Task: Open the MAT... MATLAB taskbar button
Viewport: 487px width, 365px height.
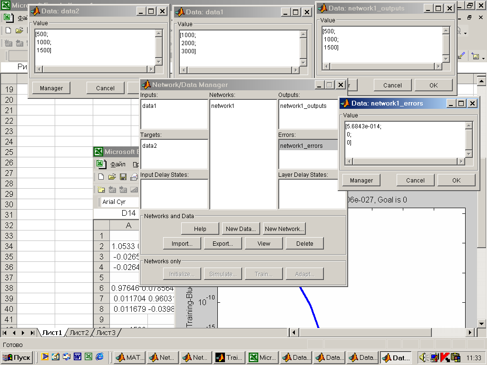Action: tap(130, 357)
